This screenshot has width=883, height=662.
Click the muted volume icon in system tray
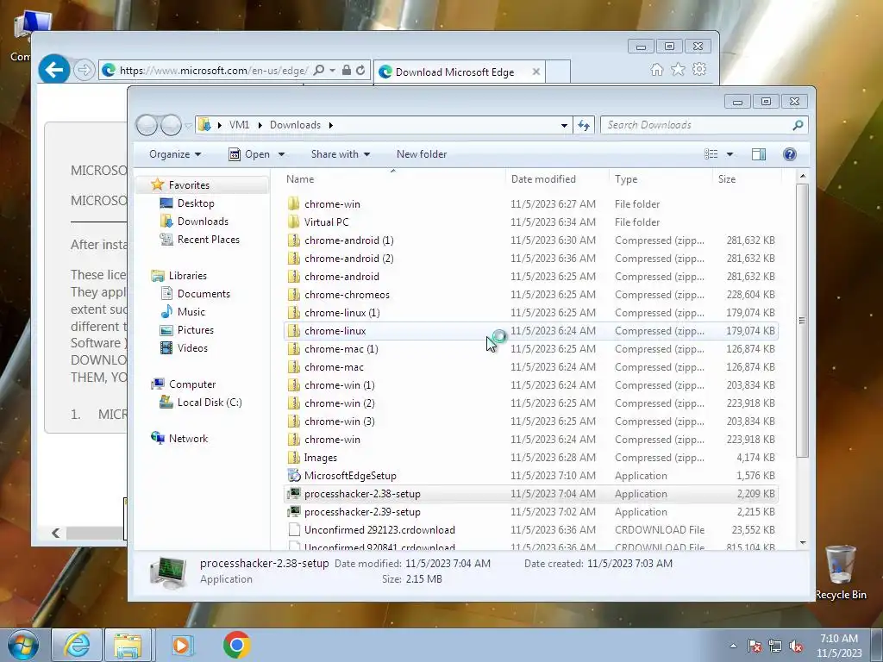pyautogui.click(x=796, y=646)
